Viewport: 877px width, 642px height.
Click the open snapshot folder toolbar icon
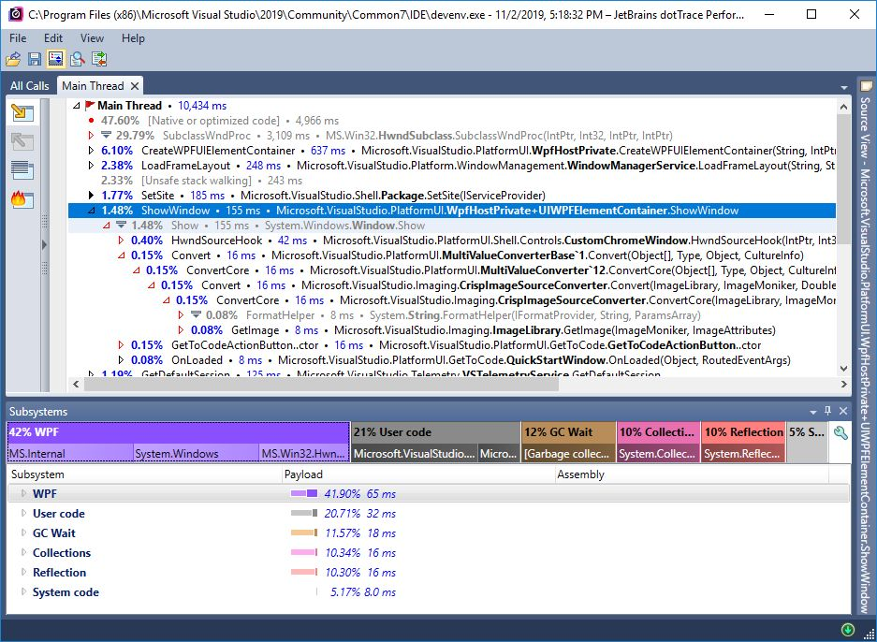click(x=13, y=59)
